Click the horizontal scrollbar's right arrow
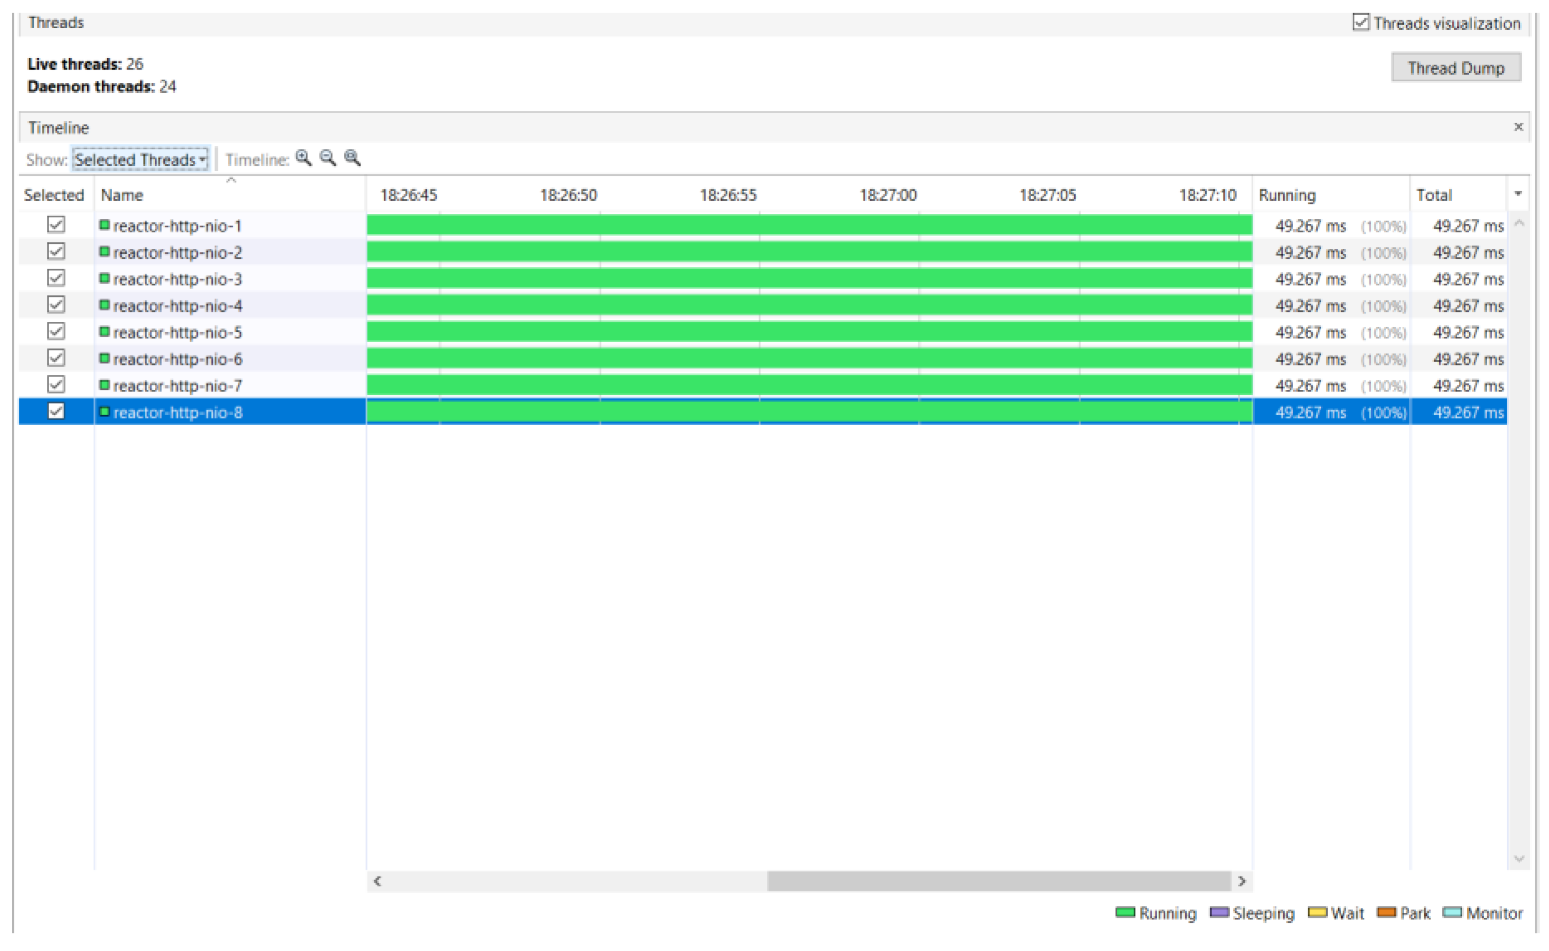 [1242, 881]
